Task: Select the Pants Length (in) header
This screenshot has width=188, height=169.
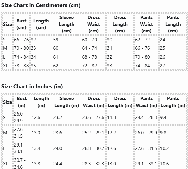Action: 173,102
